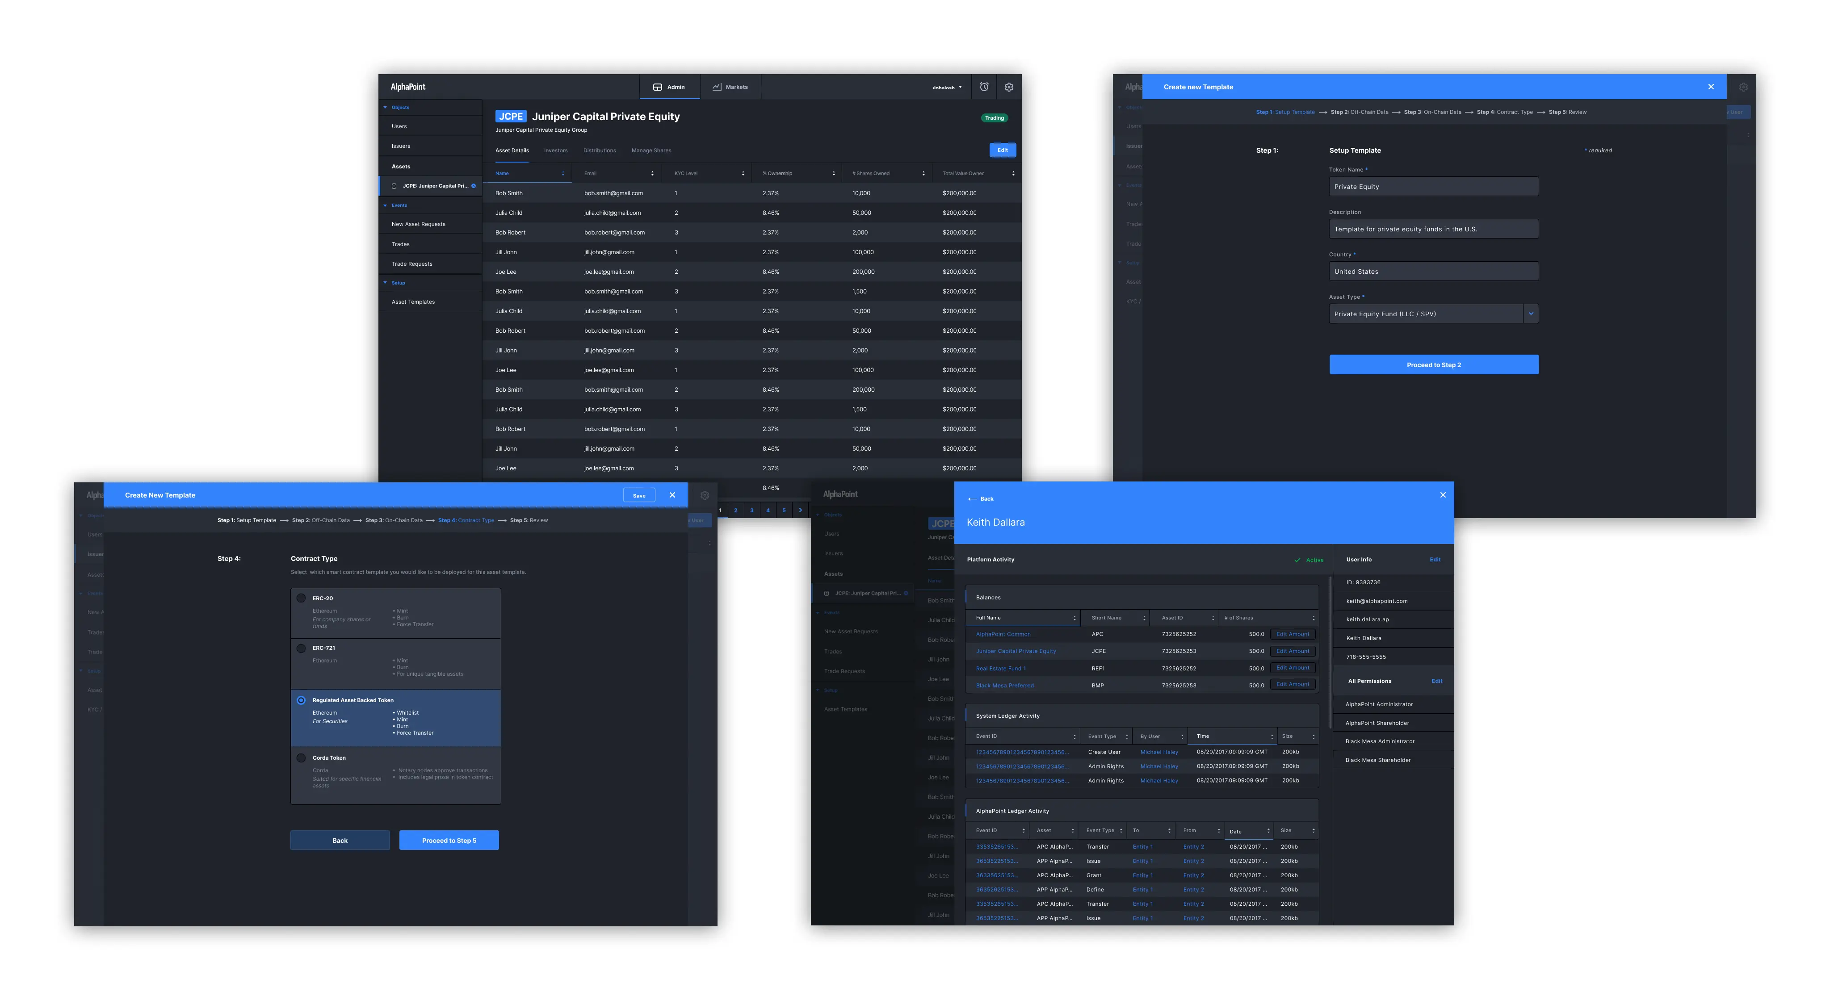Screen dimensions: 1830x1000
Task: Click the Proceed to Step 2 button
Action: tap(1434, 365)
